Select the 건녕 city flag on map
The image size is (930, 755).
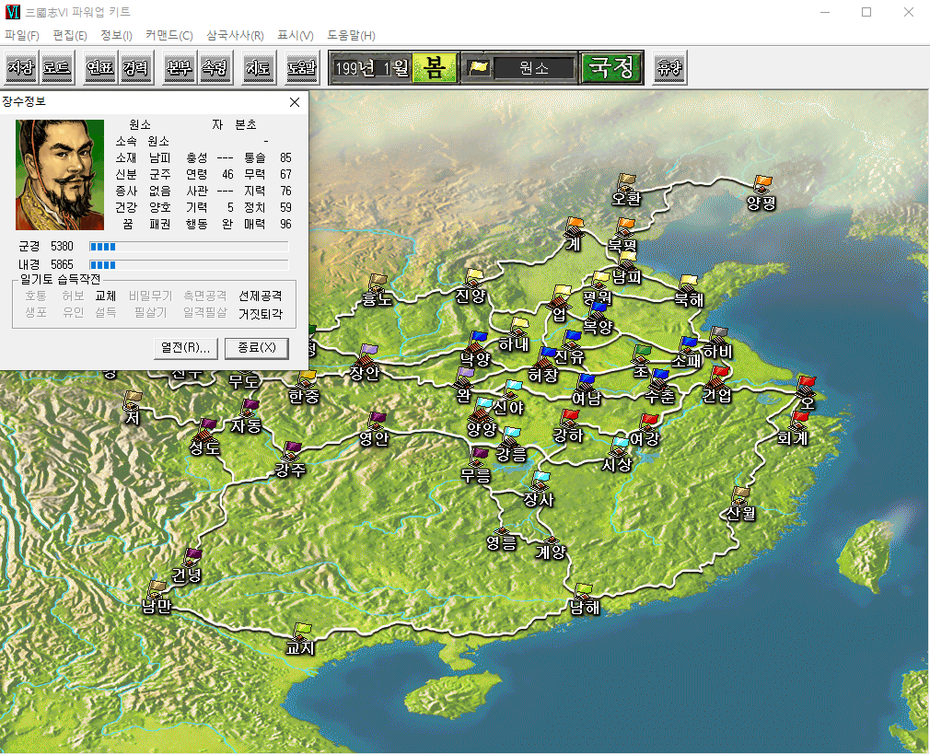[x=192, y=557]
